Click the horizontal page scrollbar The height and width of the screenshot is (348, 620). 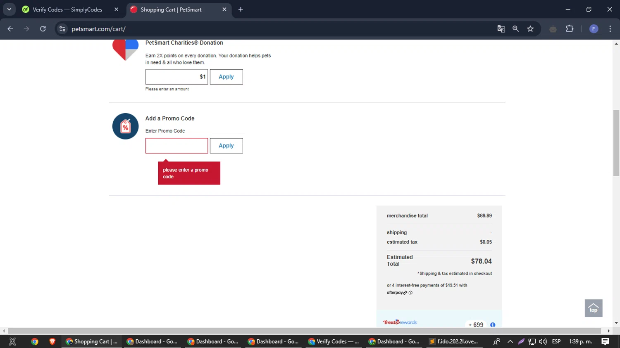pyautogui.click(x=304, y=331)
